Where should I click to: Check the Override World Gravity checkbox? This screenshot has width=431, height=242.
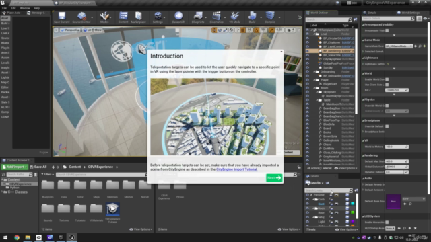[387, 106]
